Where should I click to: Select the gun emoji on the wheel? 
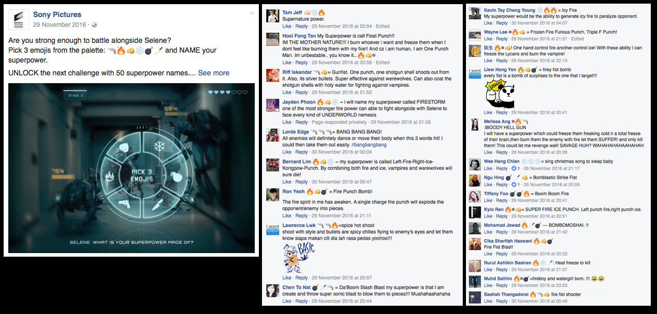click(x=125, y=203)
